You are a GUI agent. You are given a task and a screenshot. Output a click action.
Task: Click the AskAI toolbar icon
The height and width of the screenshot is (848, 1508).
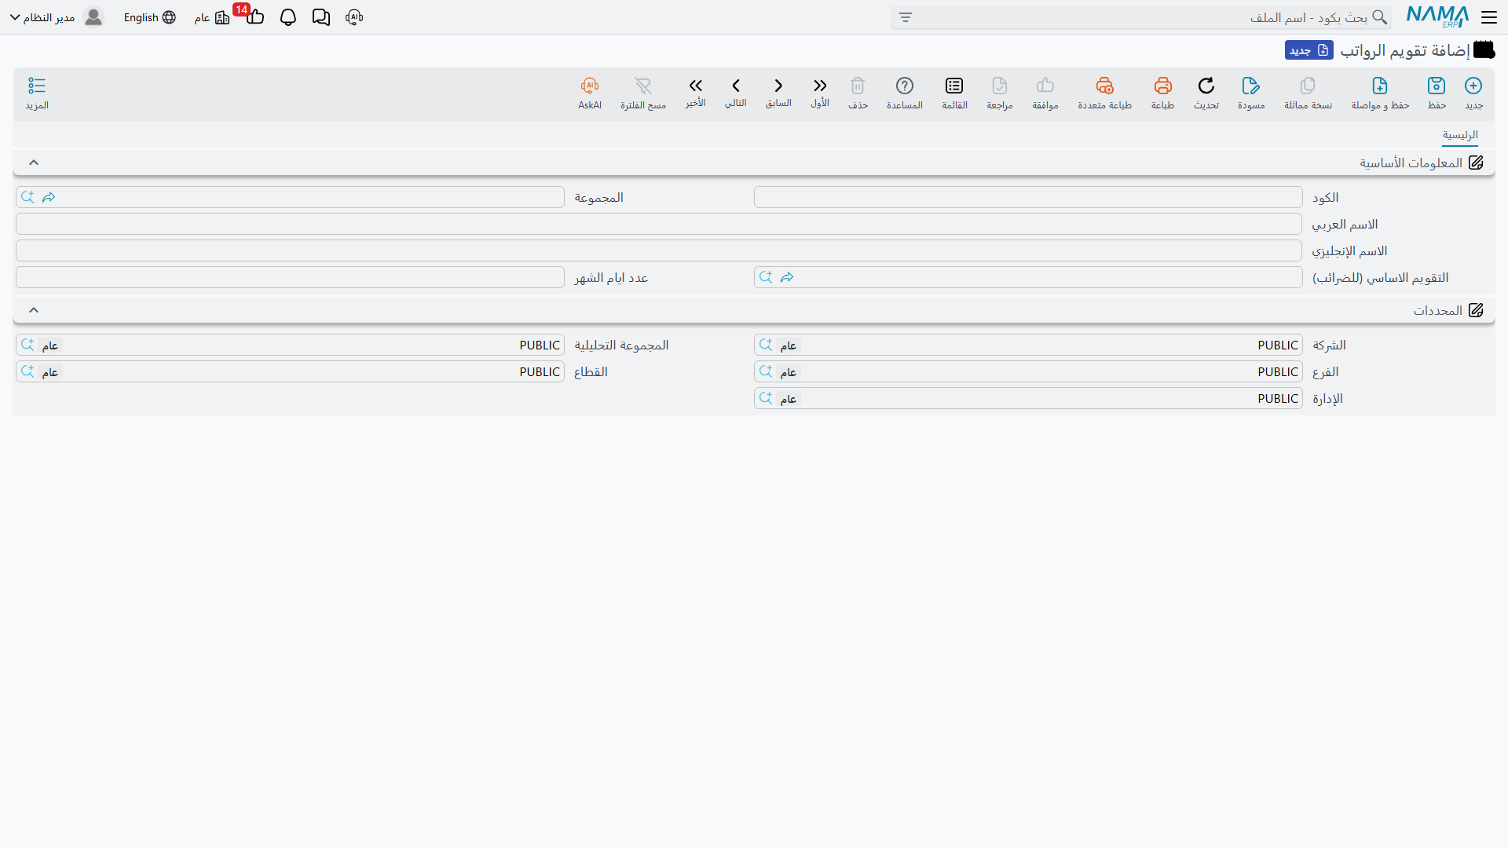tap(590, 86)
